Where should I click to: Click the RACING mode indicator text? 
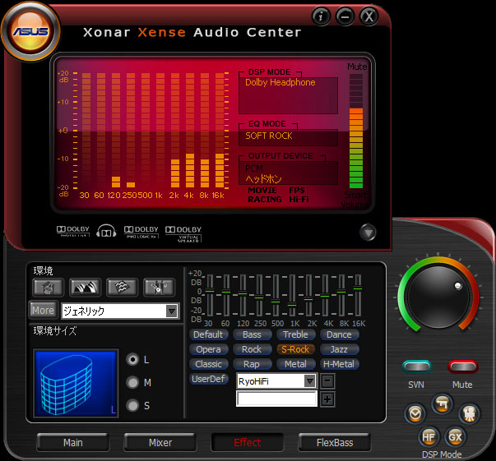coord(265,200)
